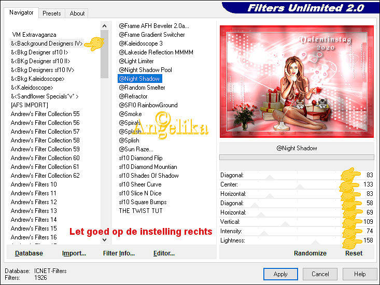Screen dimensions: 380x285
Task: Choose &<Bkg Designer sf10 I> category
Action: pos(39,52)
